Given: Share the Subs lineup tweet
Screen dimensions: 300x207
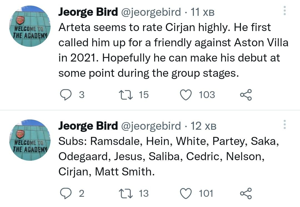Looking at the screenshot, I should 246,193.
